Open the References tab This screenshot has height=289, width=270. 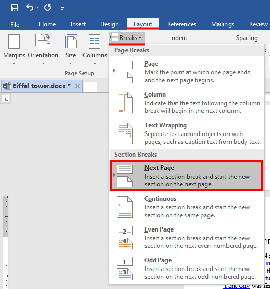coord(181,24)
